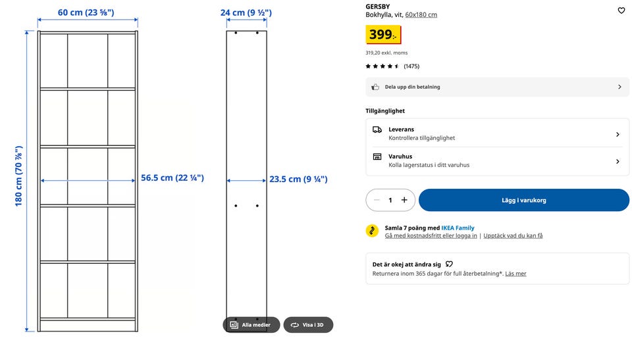Screen dimensions: 632x342
Task: Decrease the quantity with the minus button
Action: (377, 200)
